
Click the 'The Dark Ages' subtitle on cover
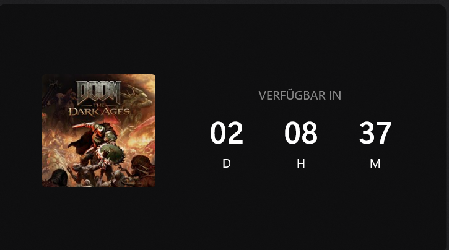[99, 111]
